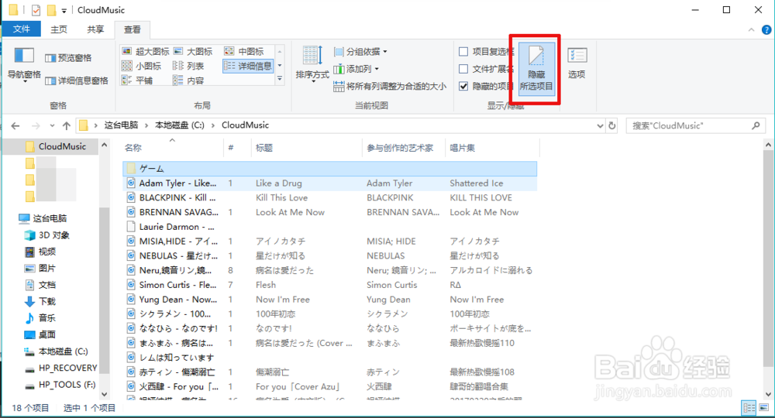Open Videos (视频) in sidebar
Image resolution: width=775 pixels, height=418 pixels.
[x=40, y=252]
